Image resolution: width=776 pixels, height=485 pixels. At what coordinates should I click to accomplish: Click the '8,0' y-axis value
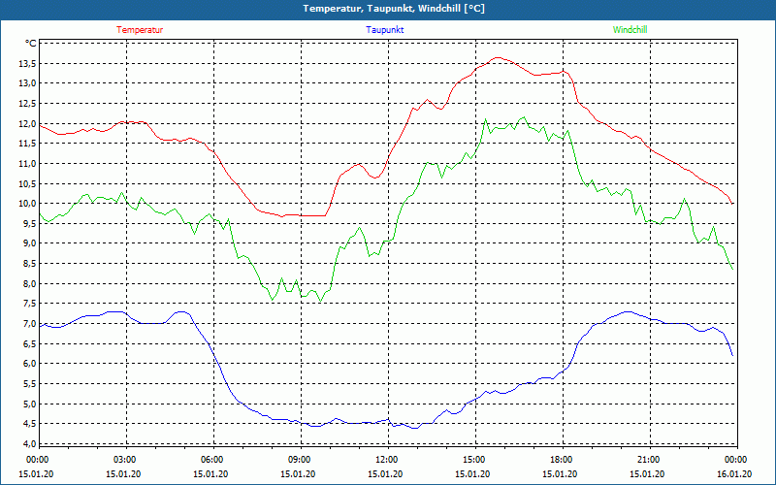pyautogui.click(x=30, y=283)
